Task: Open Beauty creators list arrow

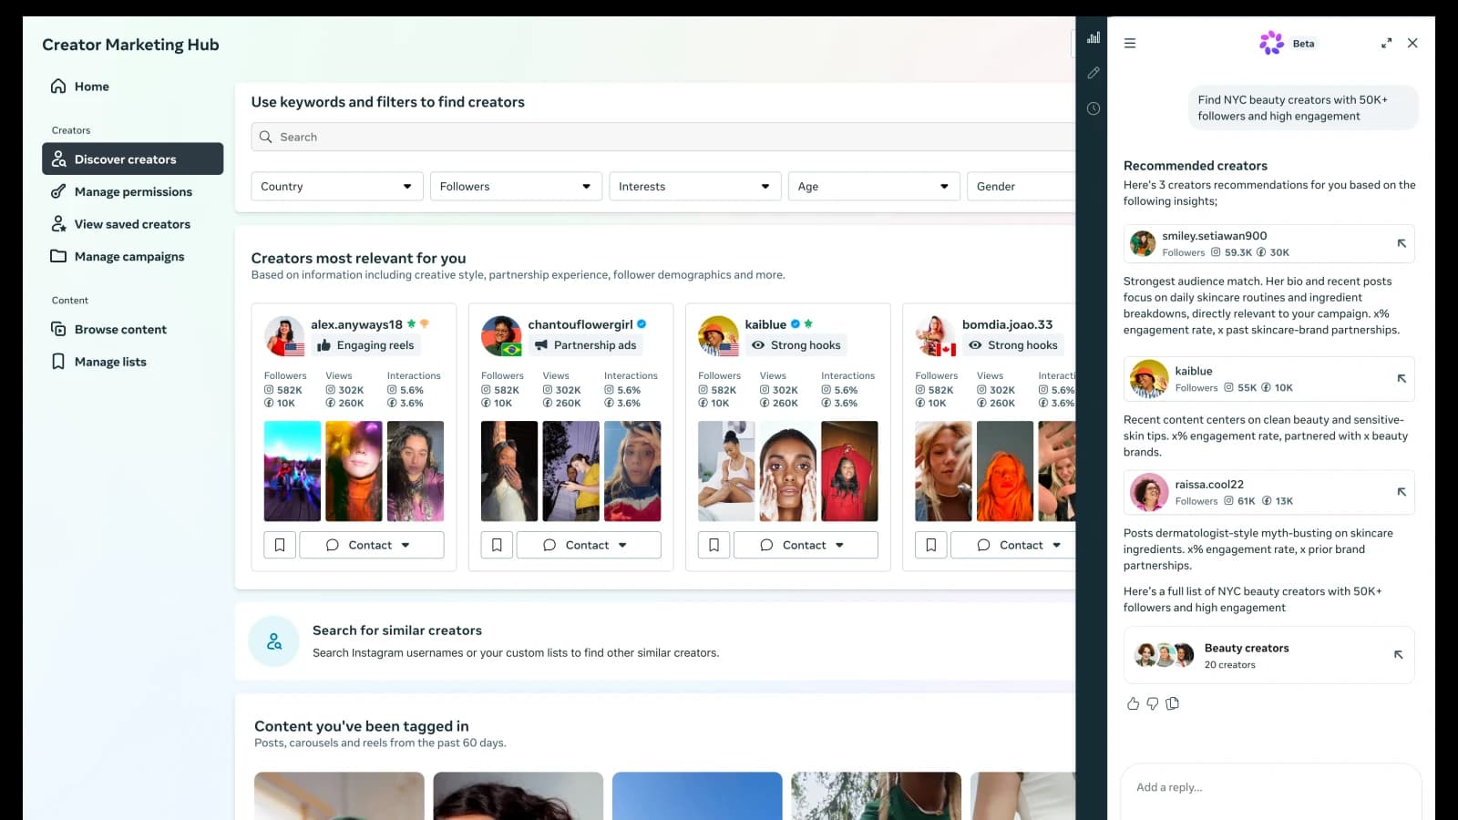Action: pyautogui.click(x=1398, y=654)
